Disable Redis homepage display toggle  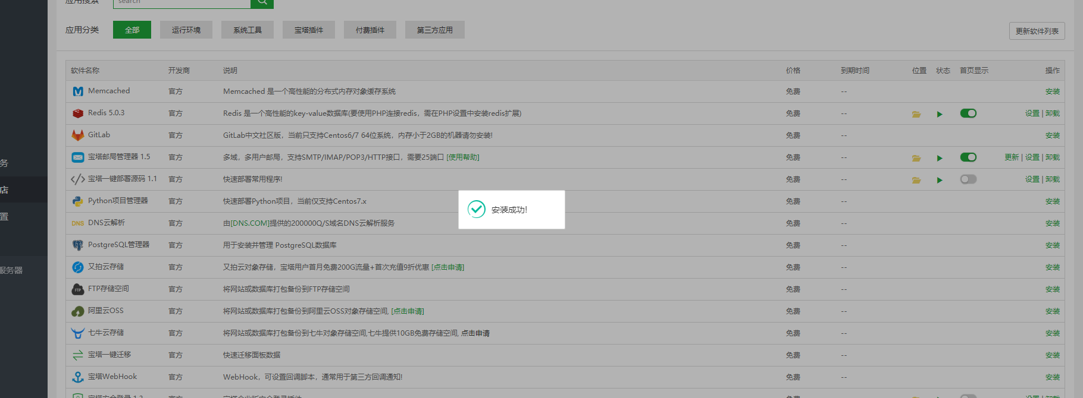(968, 113)
